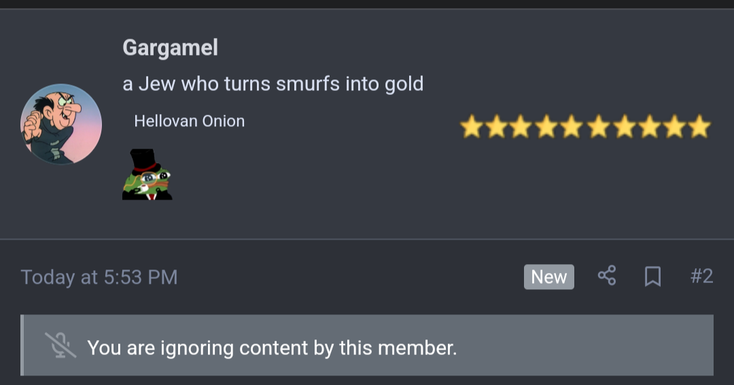Click the crossed-out microphone ignore icon
Viewport: 734px width, 385px height.
coord(60,346)
